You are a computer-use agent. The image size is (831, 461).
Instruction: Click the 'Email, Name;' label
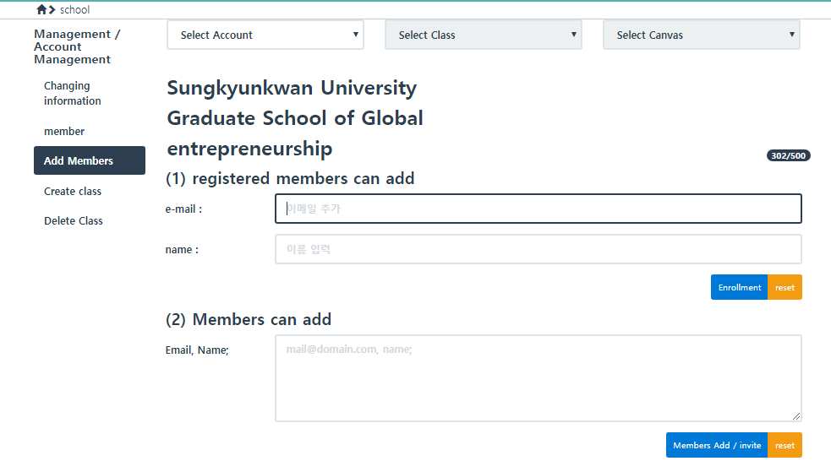[x=197, y=350]
